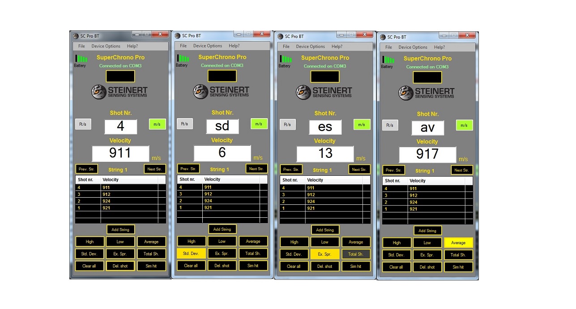Click High button in the av window
Image resolution: width=576 pixels, height=309 pixels.
click(397, 243)
